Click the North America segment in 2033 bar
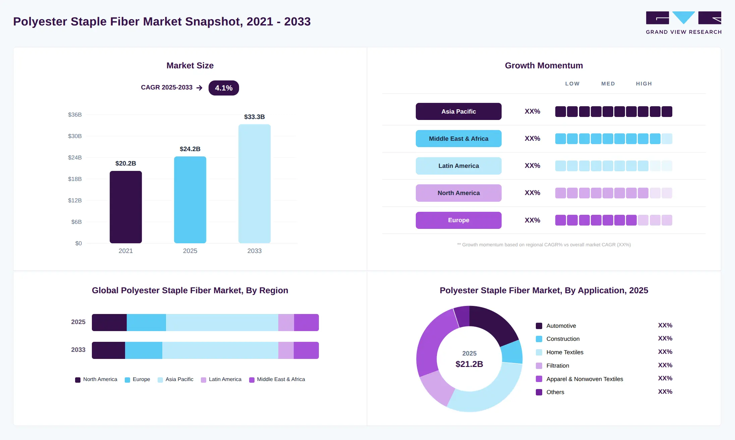This screenshot has width=735, height=440. pyautogui.click(x=108, y=350)
